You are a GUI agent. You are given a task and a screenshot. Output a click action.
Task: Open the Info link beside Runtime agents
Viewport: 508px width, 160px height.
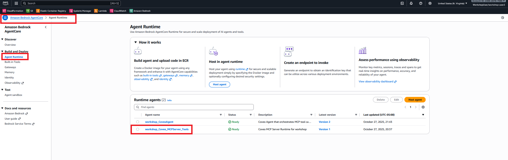169,100
